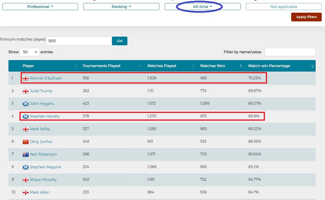The image size is (325, 200).
Task: Click sort arrows in Player column header
Action: pyautogui.click(x=76, y=66)
